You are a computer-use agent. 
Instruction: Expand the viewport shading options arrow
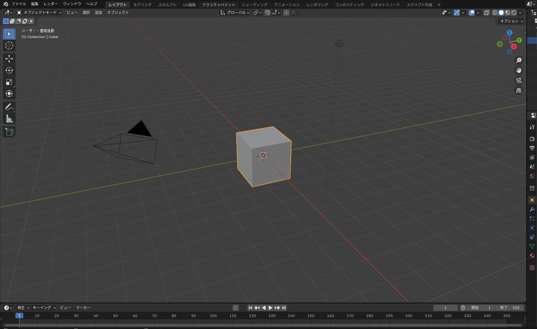[521, 13]
